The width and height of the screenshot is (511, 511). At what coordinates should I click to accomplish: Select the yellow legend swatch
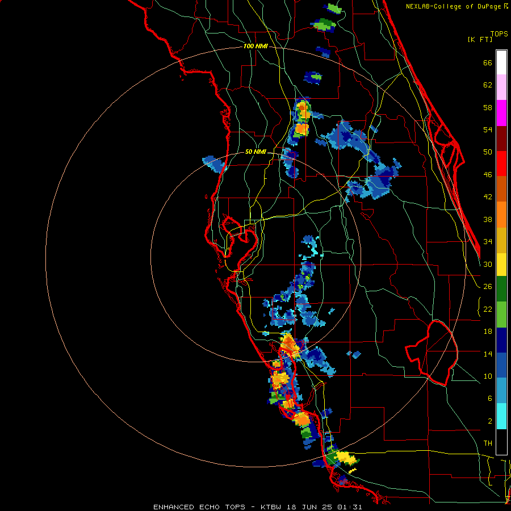point(501,264)
